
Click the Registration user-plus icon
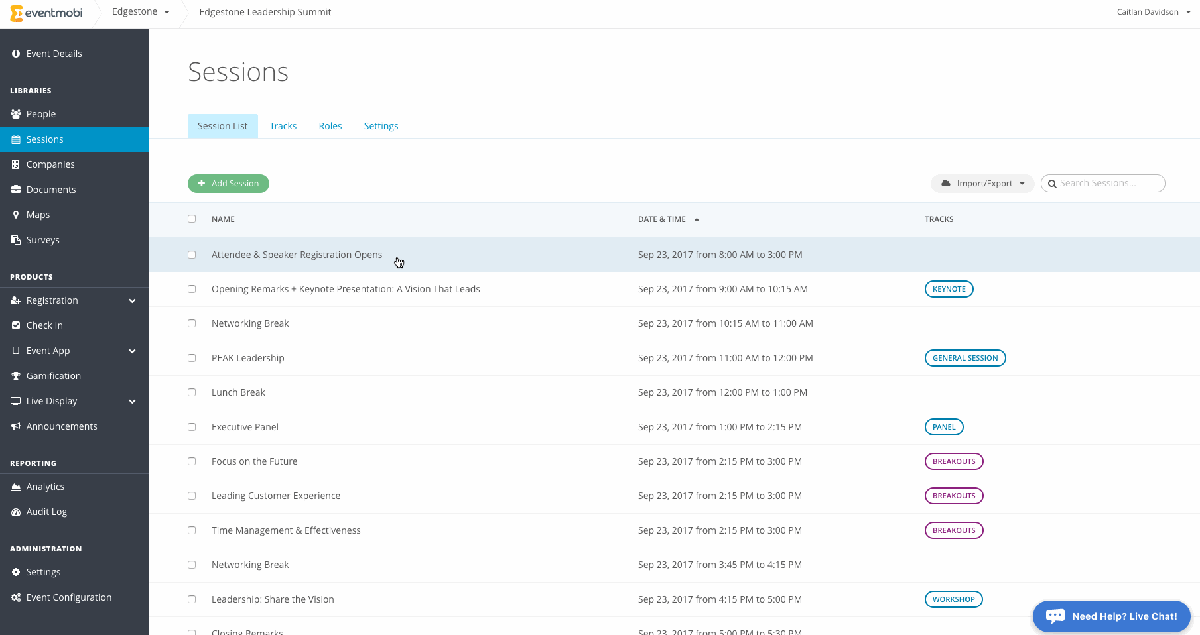16,300
